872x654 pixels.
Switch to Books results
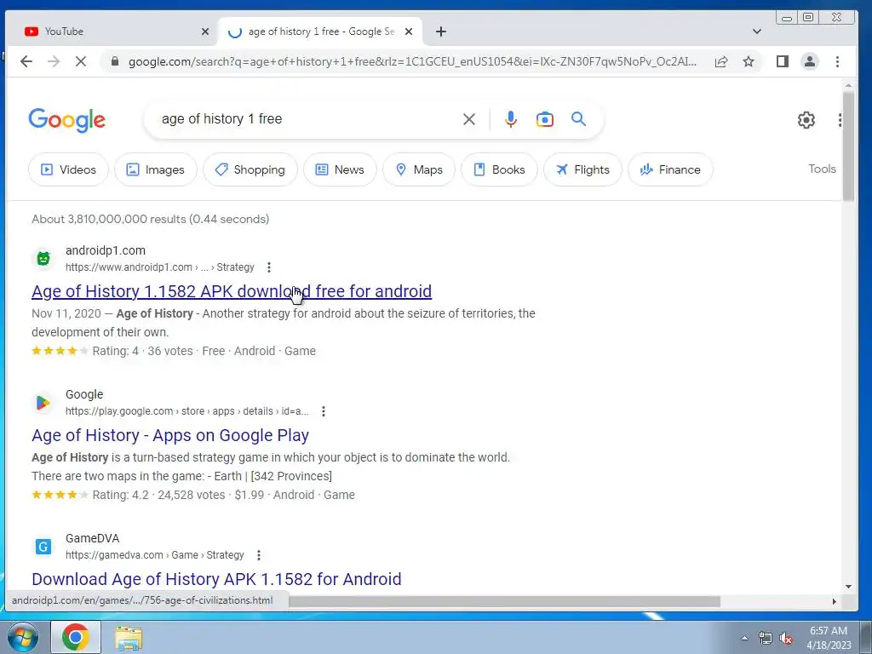point(499,169)
